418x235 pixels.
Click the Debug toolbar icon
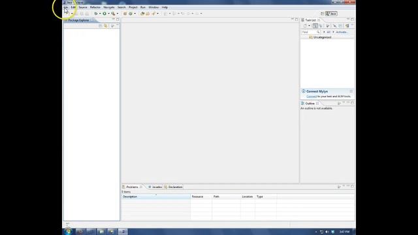(x=96, y=14)
